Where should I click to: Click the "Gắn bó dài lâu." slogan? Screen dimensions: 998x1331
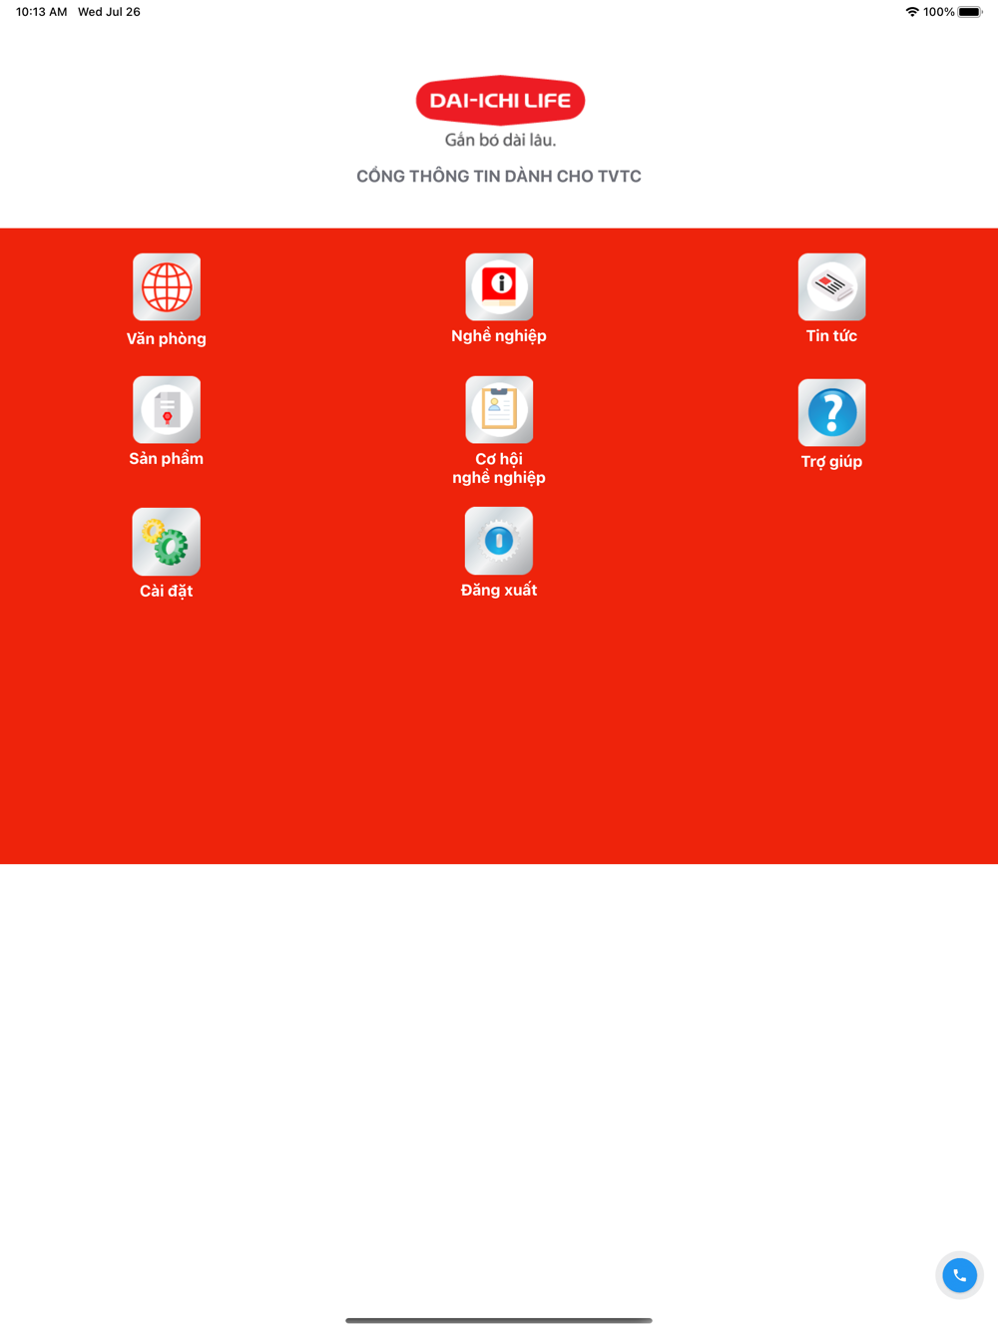coord(500,141)
